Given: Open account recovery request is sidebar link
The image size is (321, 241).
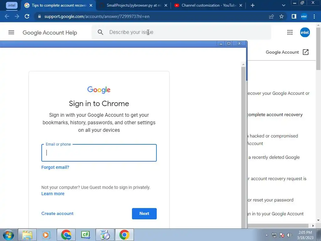Looking at the screenshot, I should coord(277,179).
